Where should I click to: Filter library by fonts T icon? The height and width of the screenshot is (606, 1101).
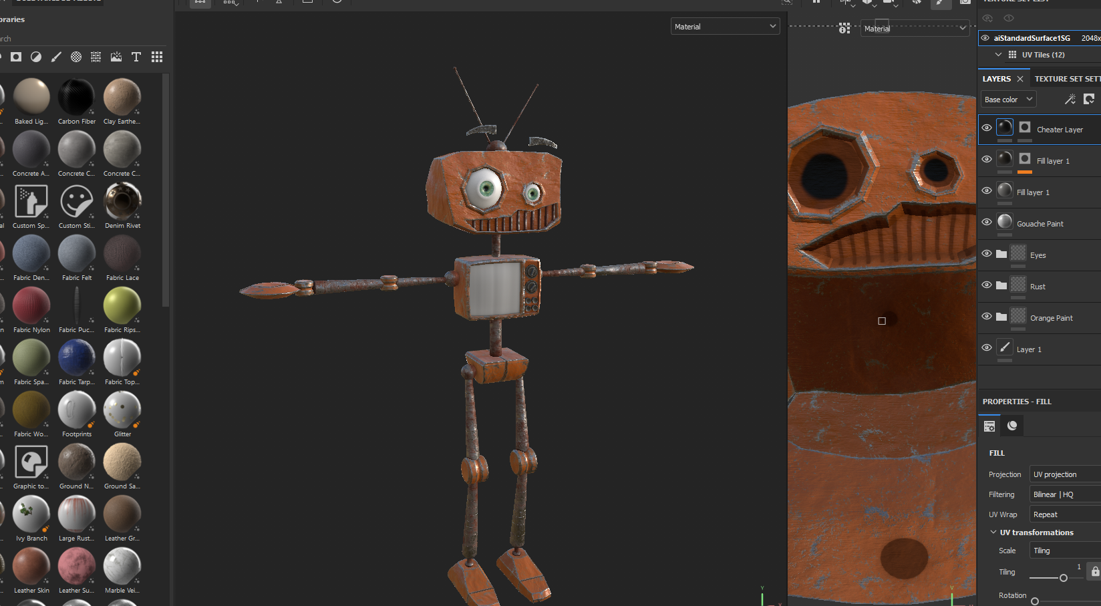(x=136, y=57)
